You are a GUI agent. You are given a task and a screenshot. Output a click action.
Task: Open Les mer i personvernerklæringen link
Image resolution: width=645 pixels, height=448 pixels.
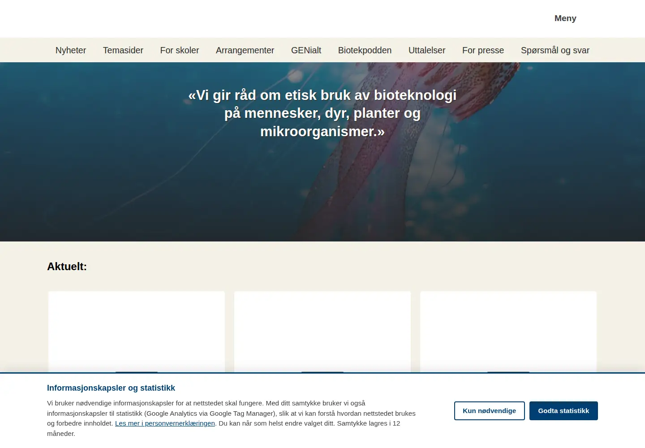coord(165,423)
